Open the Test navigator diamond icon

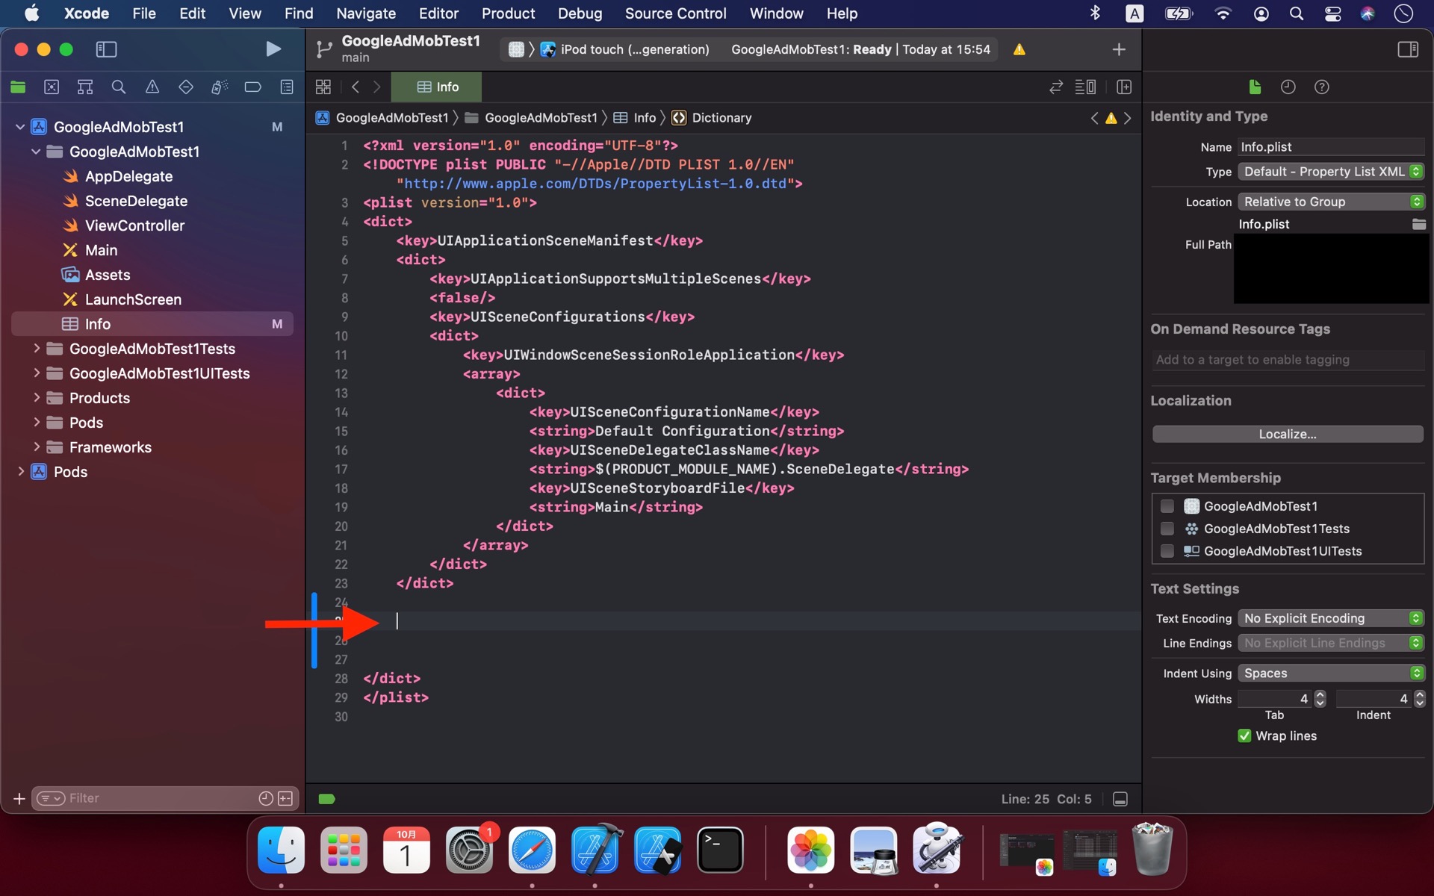pos(186,87)
